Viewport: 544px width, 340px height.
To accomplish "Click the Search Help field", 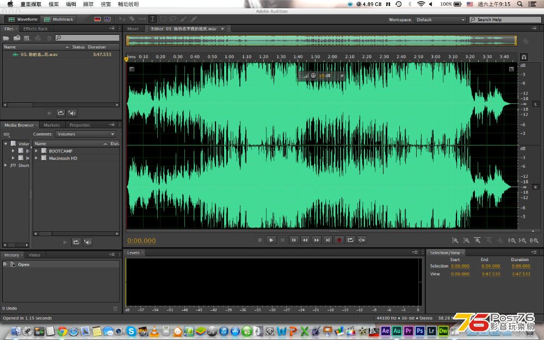I will 505,20.
